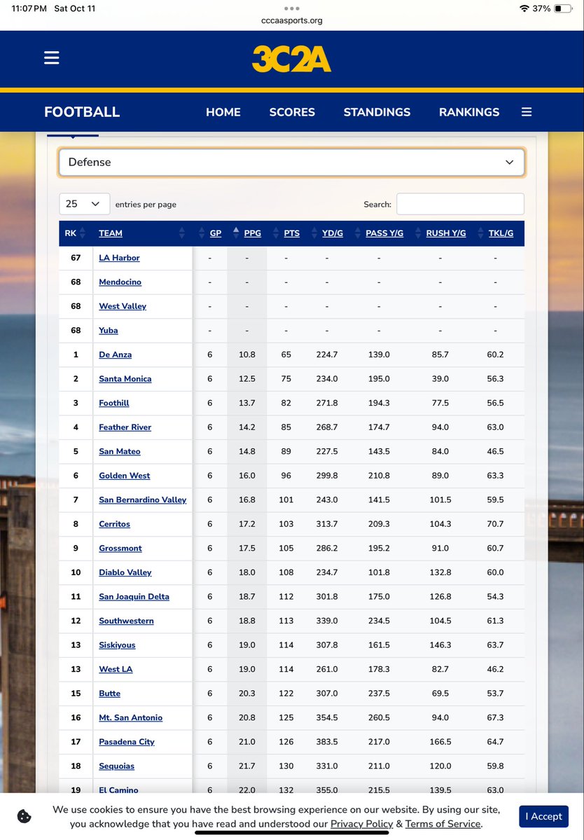This screenshot has height=840, width=584.
Task: Tap the cccaasports.org address bar
Action: [292, 21]
